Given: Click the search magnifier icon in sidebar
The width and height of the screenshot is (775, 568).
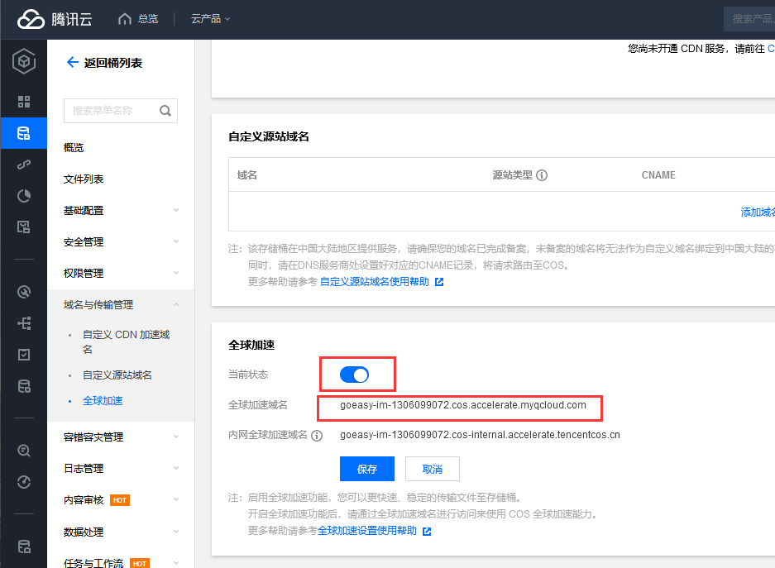Looking at the screenshot, I should tap(165, 111).
